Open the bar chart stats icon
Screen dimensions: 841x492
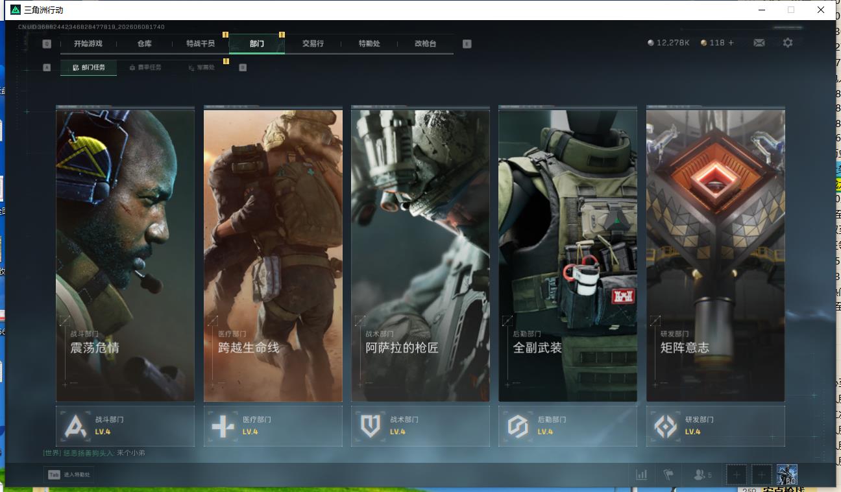tap(642, 474)
